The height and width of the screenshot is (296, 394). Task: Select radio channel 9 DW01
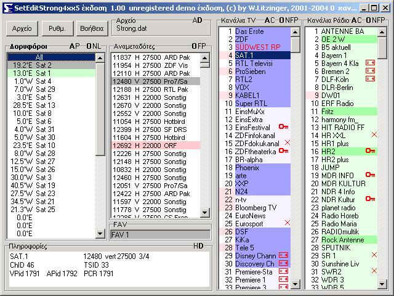[342, 96]
